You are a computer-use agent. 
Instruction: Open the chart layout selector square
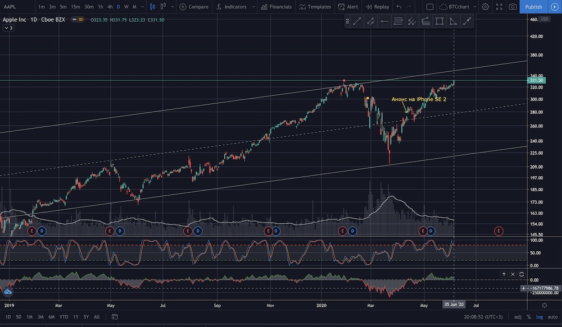[x=430, y=6]
